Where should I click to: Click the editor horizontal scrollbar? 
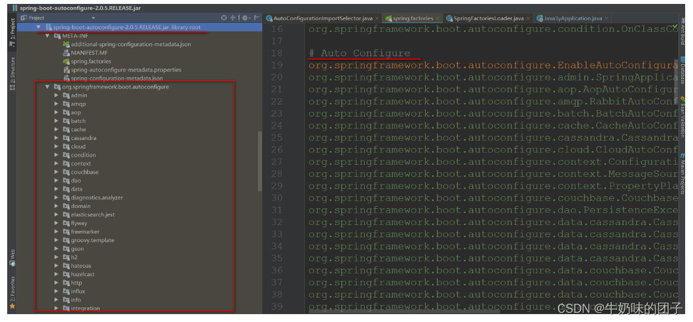tap(404, 312)
